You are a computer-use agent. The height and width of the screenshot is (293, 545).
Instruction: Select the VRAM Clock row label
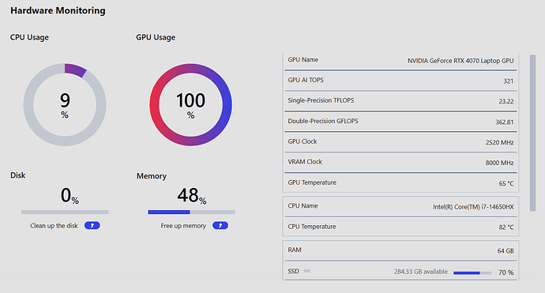pos(305,162)
